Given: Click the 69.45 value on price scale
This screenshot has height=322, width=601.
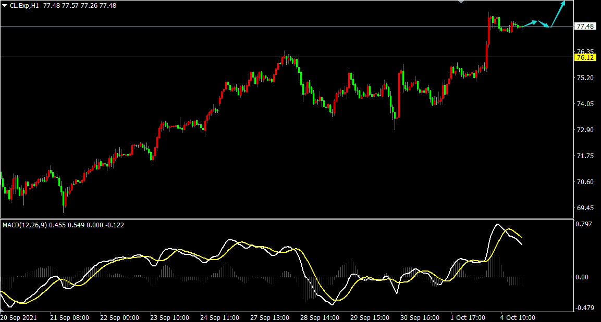Looking at the screenshot, I should click(585, 208).
